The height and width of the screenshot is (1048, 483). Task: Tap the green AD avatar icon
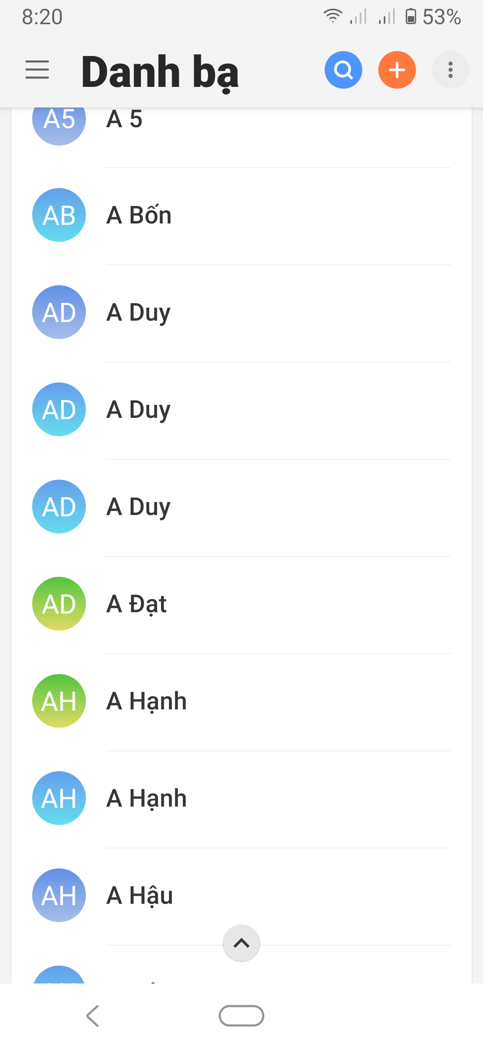pos(59,604)
